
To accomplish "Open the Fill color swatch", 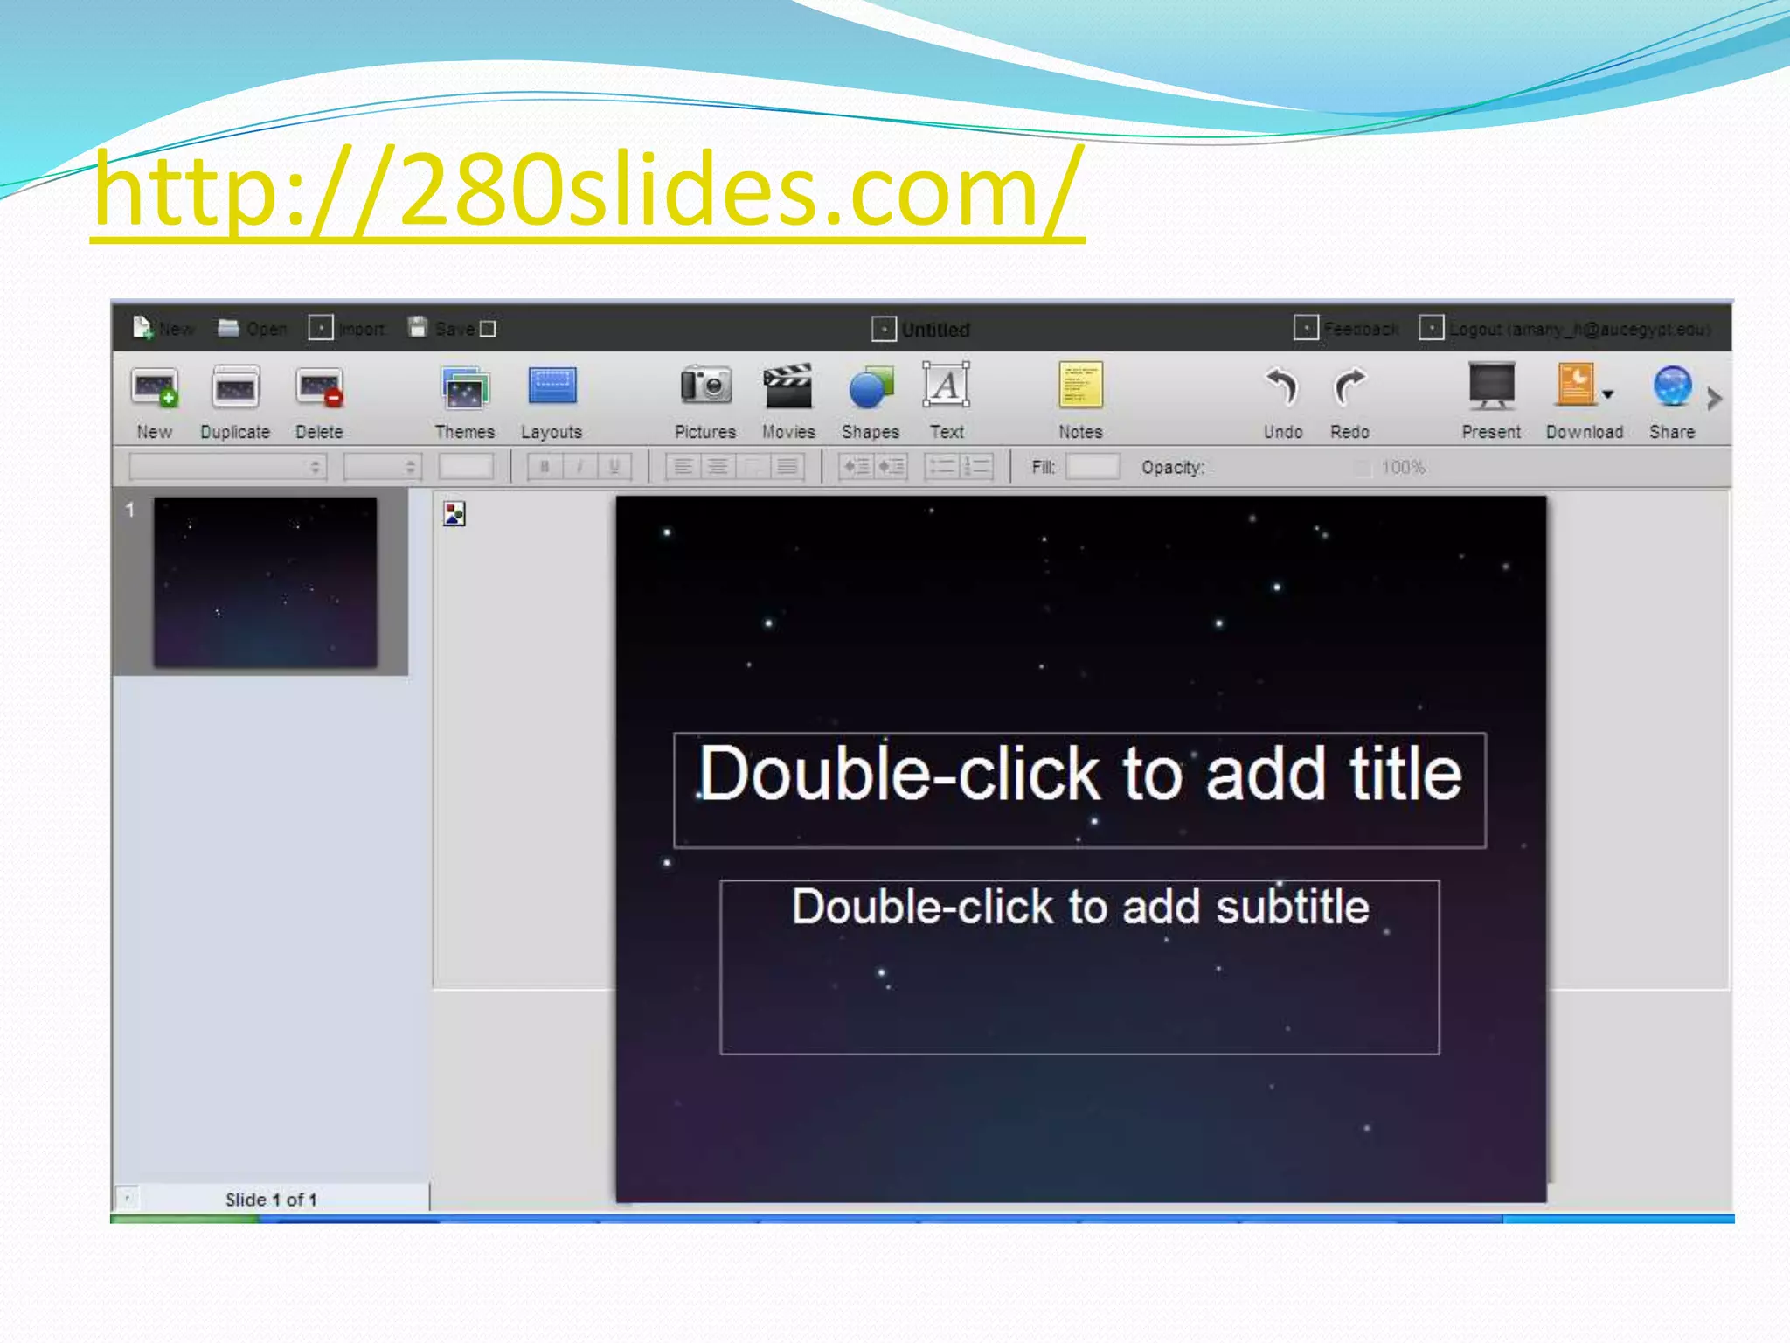I will 1093,467.
